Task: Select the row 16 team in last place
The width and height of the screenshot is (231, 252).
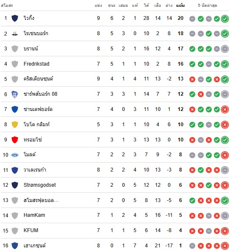Action: click(x=115, y=246)
